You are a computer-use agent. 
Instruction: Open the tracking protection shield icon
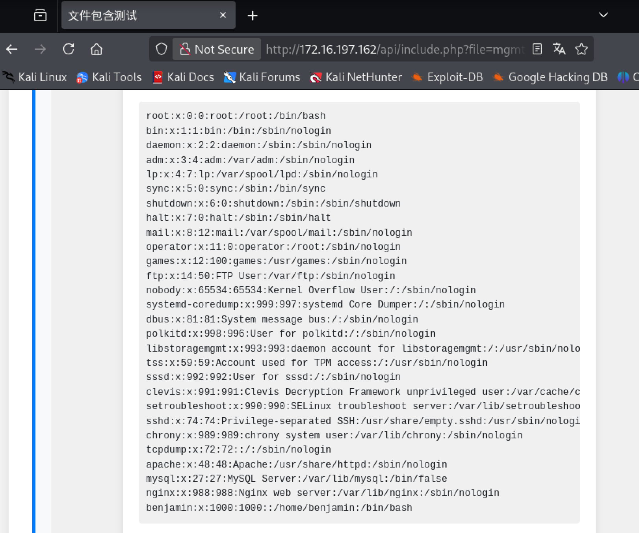(x=161, y=49)
